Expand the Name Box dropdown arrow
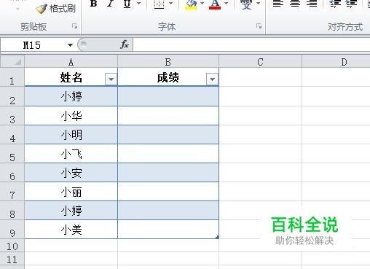The height and width of the screenshot is (269, 370). click(x=70, y=45)
